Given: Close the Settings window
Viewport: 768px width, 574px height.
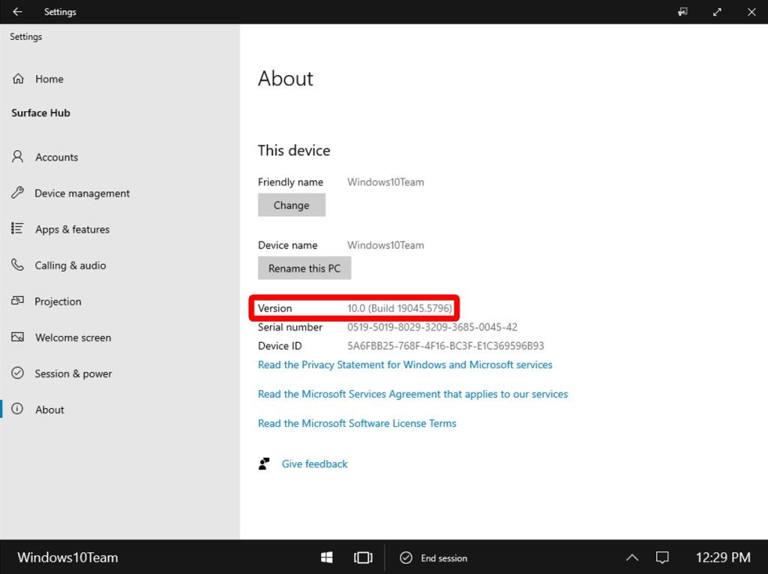Looking at the screenshot, I should point(751,12).
